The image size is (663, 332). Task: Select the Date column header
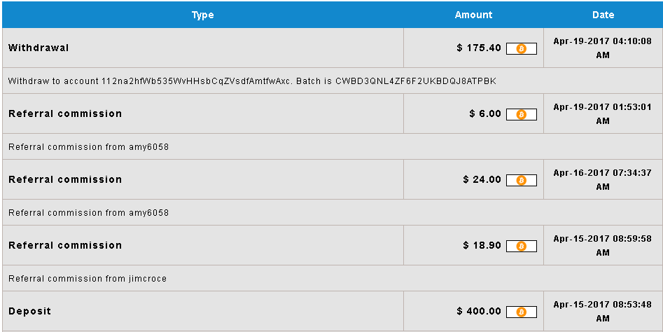(x=603, y=15)
